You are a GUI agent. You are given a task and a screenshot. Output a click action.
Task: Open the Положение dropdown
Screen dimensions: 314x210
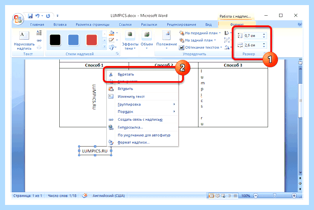click(x=167, y=41)
